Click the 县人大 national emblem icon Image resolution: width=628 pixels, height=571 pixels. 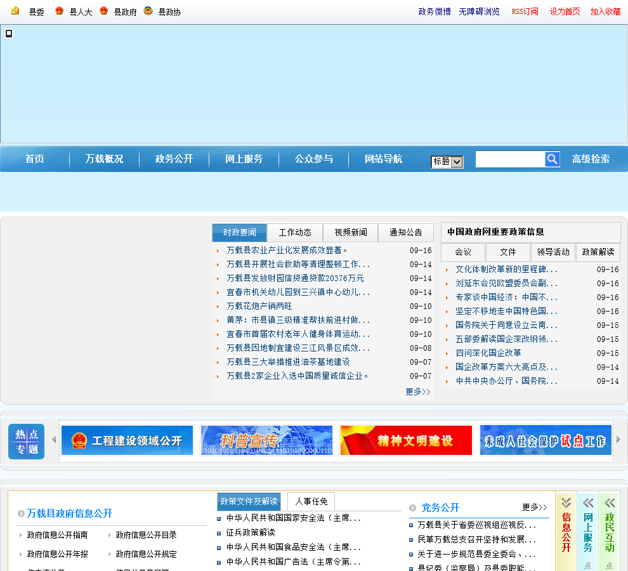[59, 11]
